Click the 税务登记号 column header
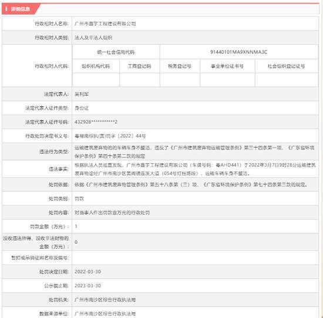 pyautogui.click(x=180, y=66)
